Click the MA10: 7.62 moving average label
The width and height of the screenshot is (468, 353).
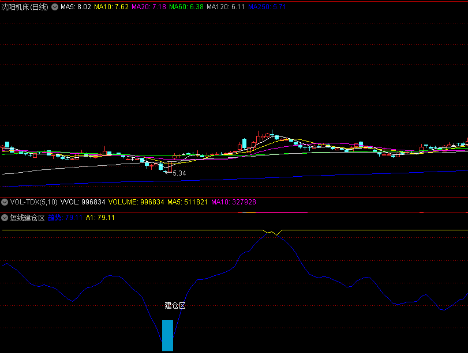[x=111, y=7]
